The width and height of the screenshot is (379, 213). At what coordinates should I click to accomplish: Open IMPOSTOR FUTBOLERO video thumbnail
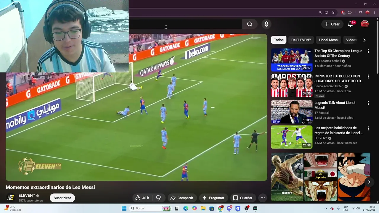292,85
